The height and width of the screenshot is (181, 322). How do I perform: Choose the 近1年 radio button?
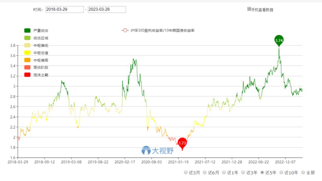click(x=224, y=173)
